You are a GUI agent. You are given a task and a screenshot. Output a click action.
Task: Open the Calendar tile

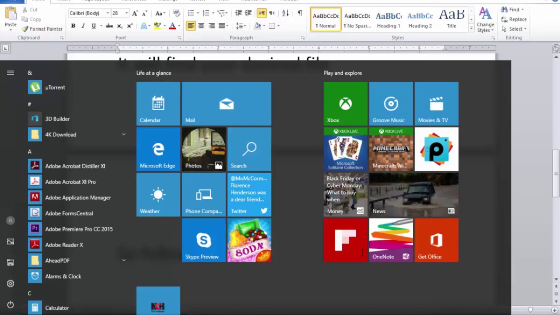click(x=158, y=104)
